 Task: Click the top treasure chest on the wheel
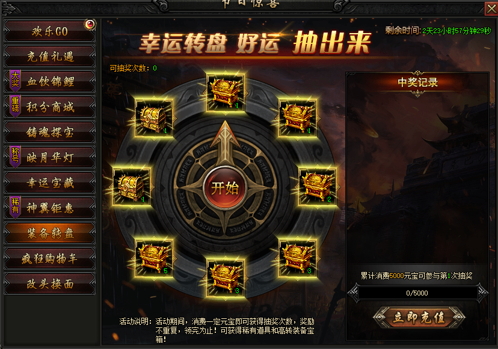click(x=226, y=93)
